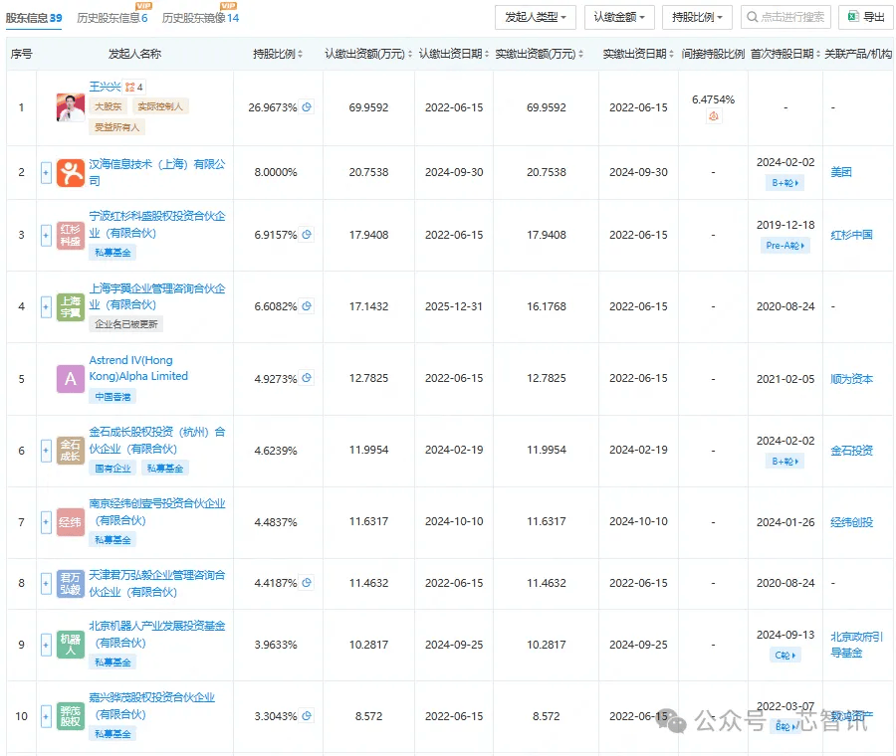Sort by 认缴出资额(万元) column header
This screenshot has width=896, height=756.
click(x=368, y=54)
